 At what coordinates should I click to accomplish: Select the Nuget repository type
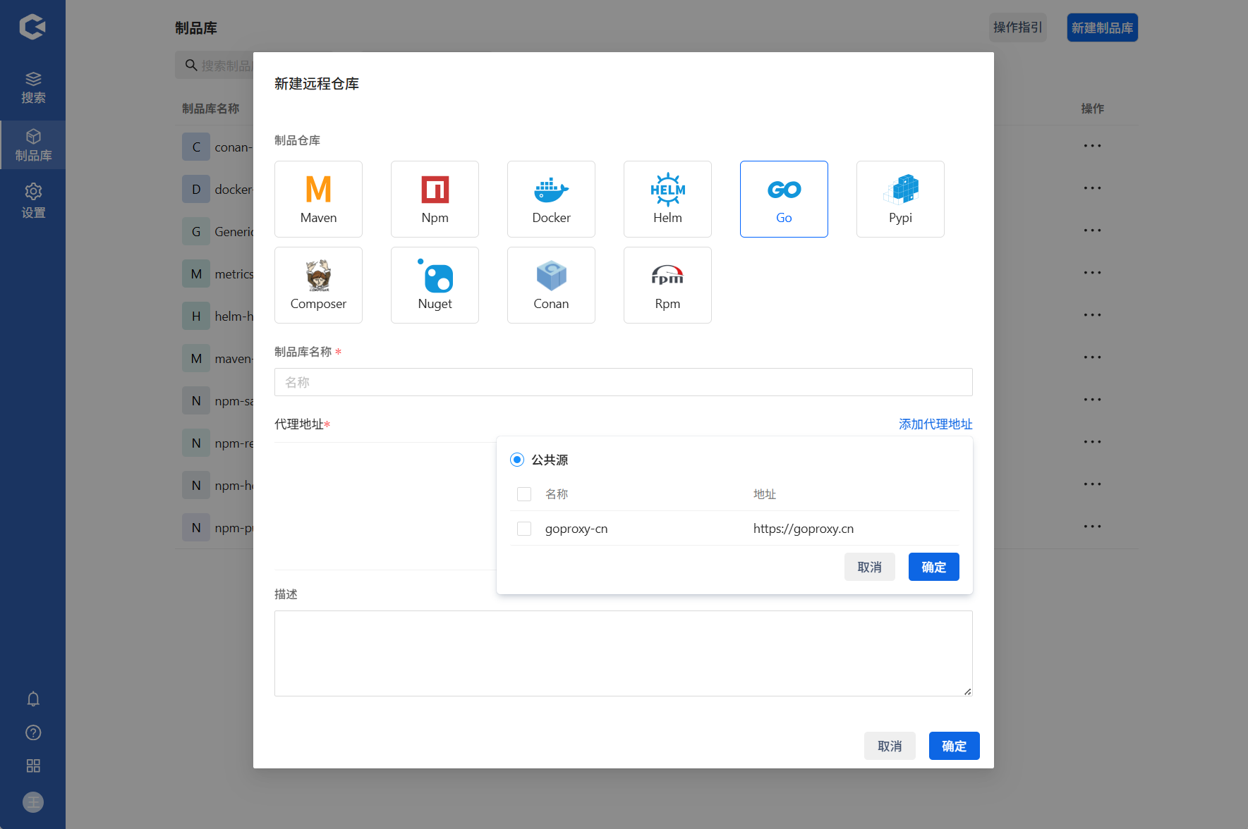point(435,285)
